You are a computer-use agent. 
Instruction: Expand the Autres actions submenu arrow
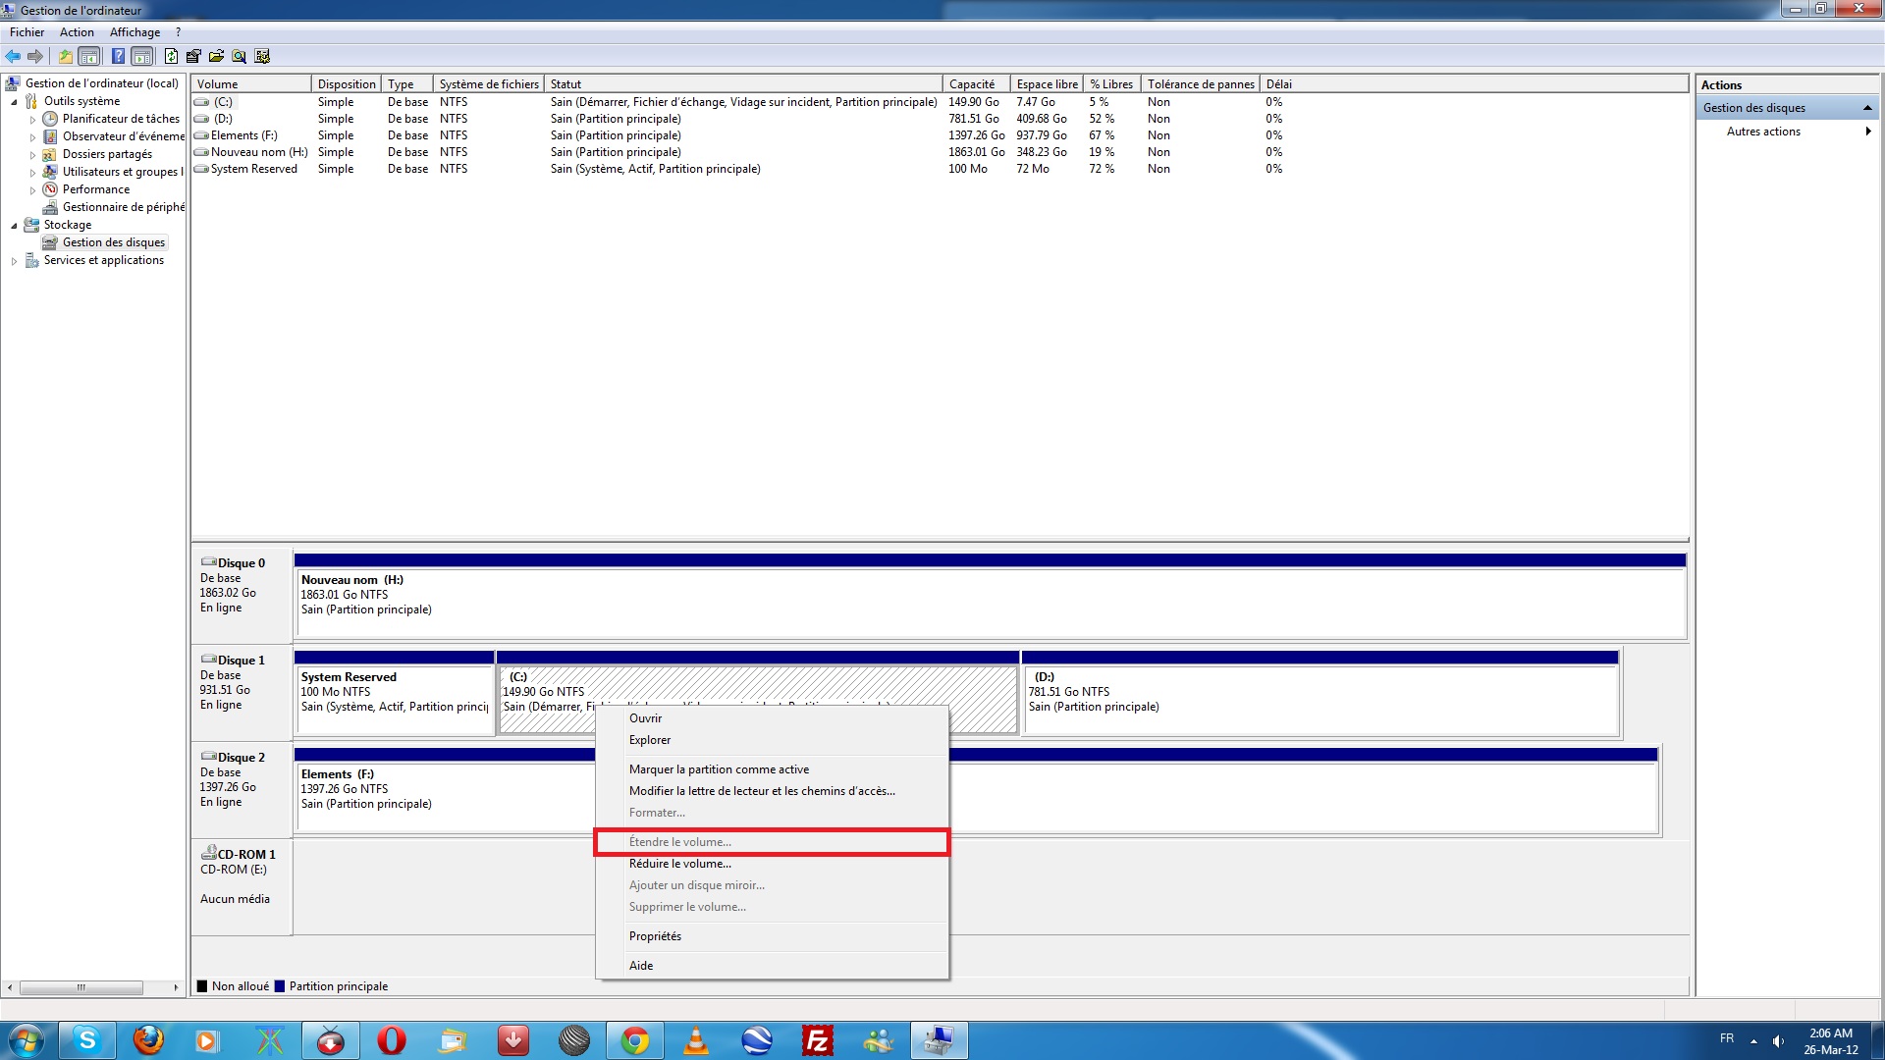point(1867,132)
